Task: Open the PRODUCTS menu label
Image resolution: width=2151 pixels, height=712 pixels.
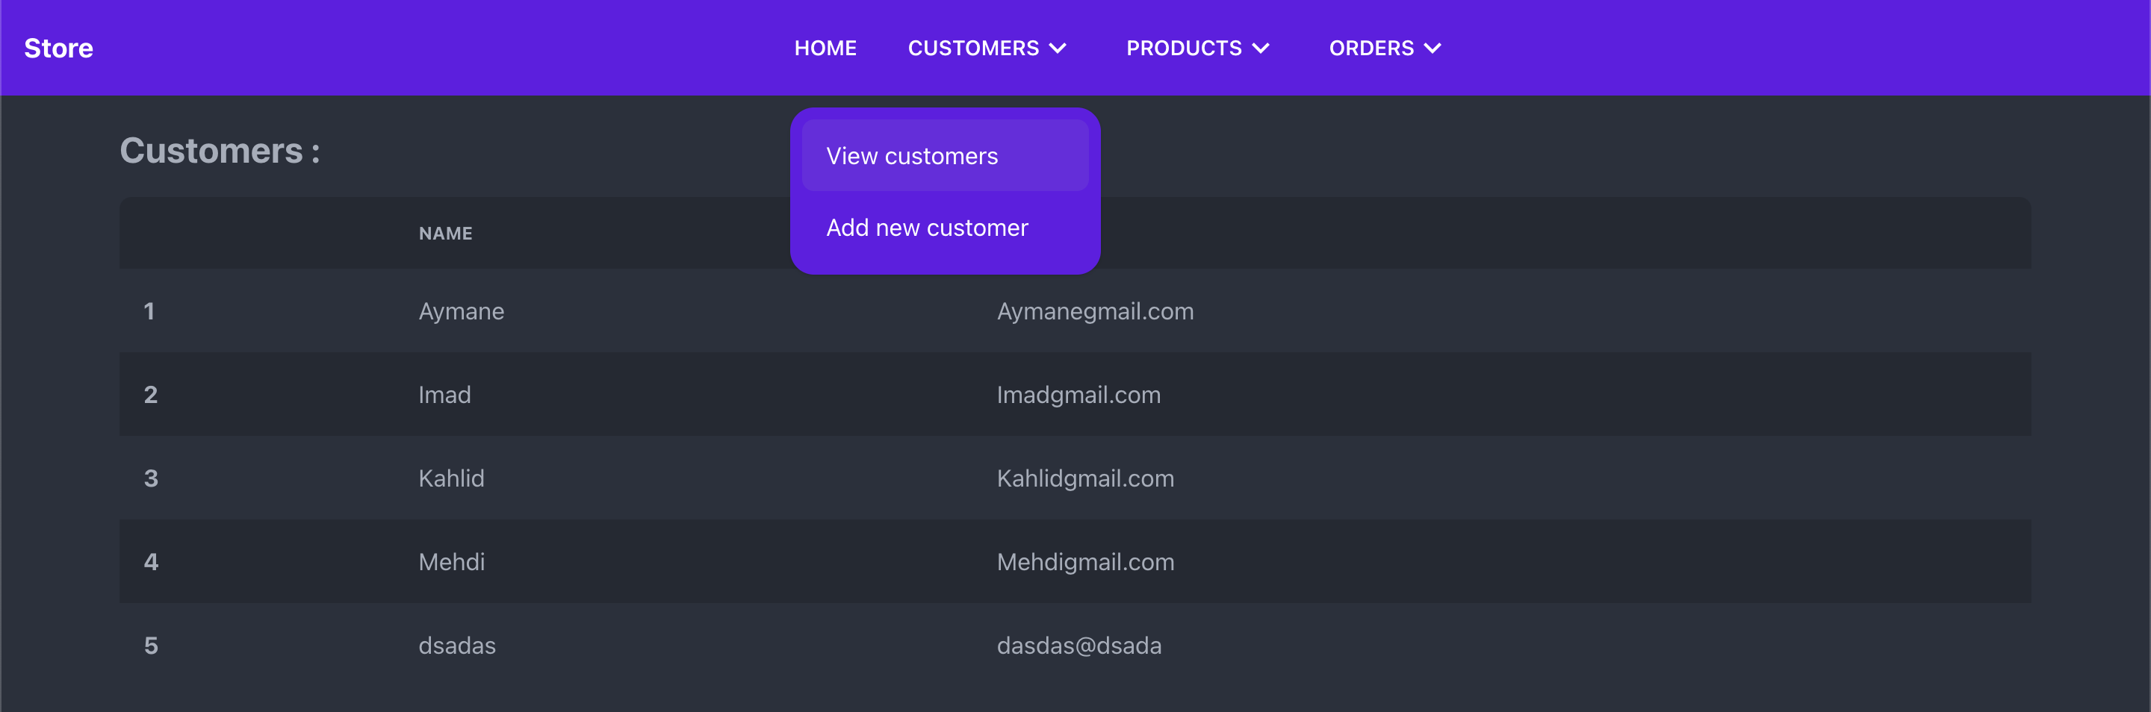Action: pos(1183,49)
